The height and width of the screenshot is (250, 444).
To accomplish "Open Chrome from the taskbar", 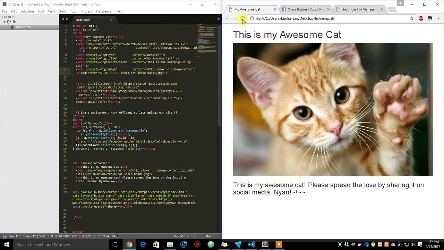I will 129,244.
